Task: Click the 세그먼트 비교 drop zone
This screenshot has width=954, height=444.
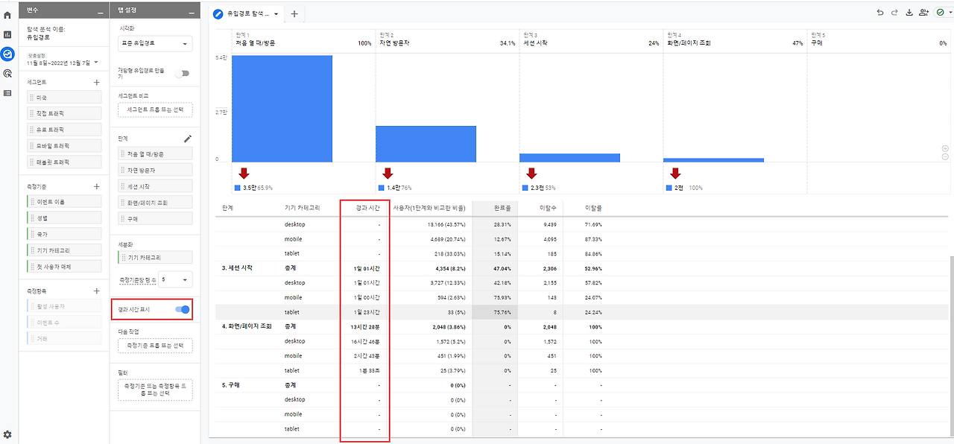Action: [156, 110]
